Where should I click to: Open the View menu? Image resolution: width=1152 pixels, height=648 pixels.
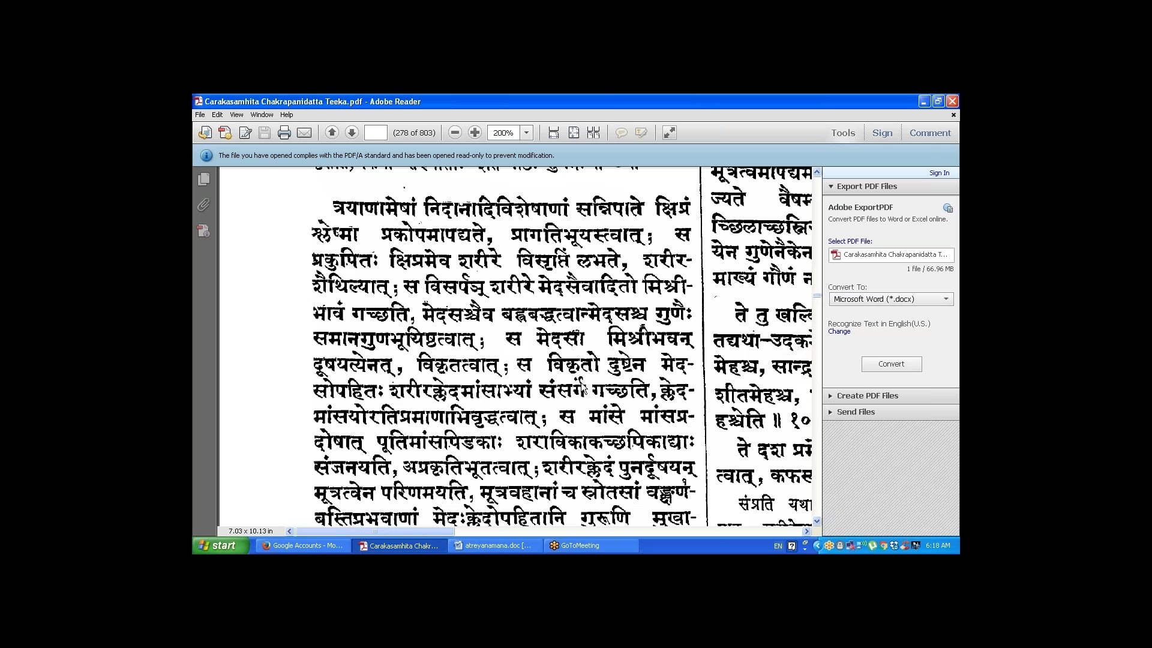click(236, 115)
